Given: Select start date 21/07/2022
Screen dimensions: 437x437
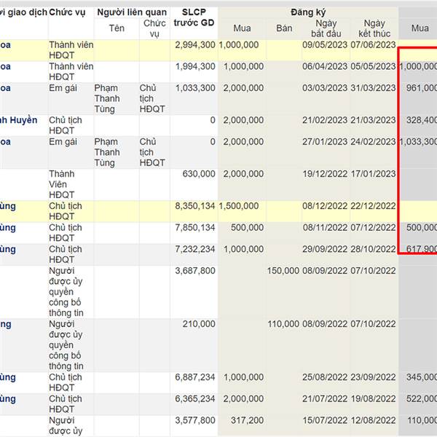Looking at the screenshot, I should (x=325, y=399).
